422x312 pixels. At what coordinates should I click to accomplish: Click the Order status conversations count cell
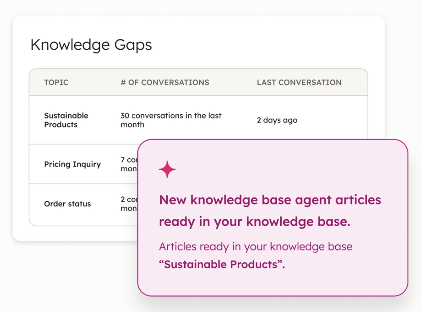click(128, 204)
